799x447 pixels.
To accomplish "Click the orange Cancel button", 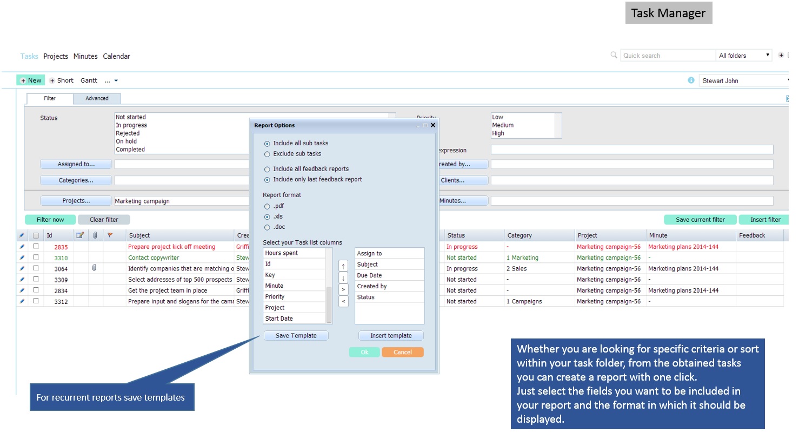I will 403,353.
